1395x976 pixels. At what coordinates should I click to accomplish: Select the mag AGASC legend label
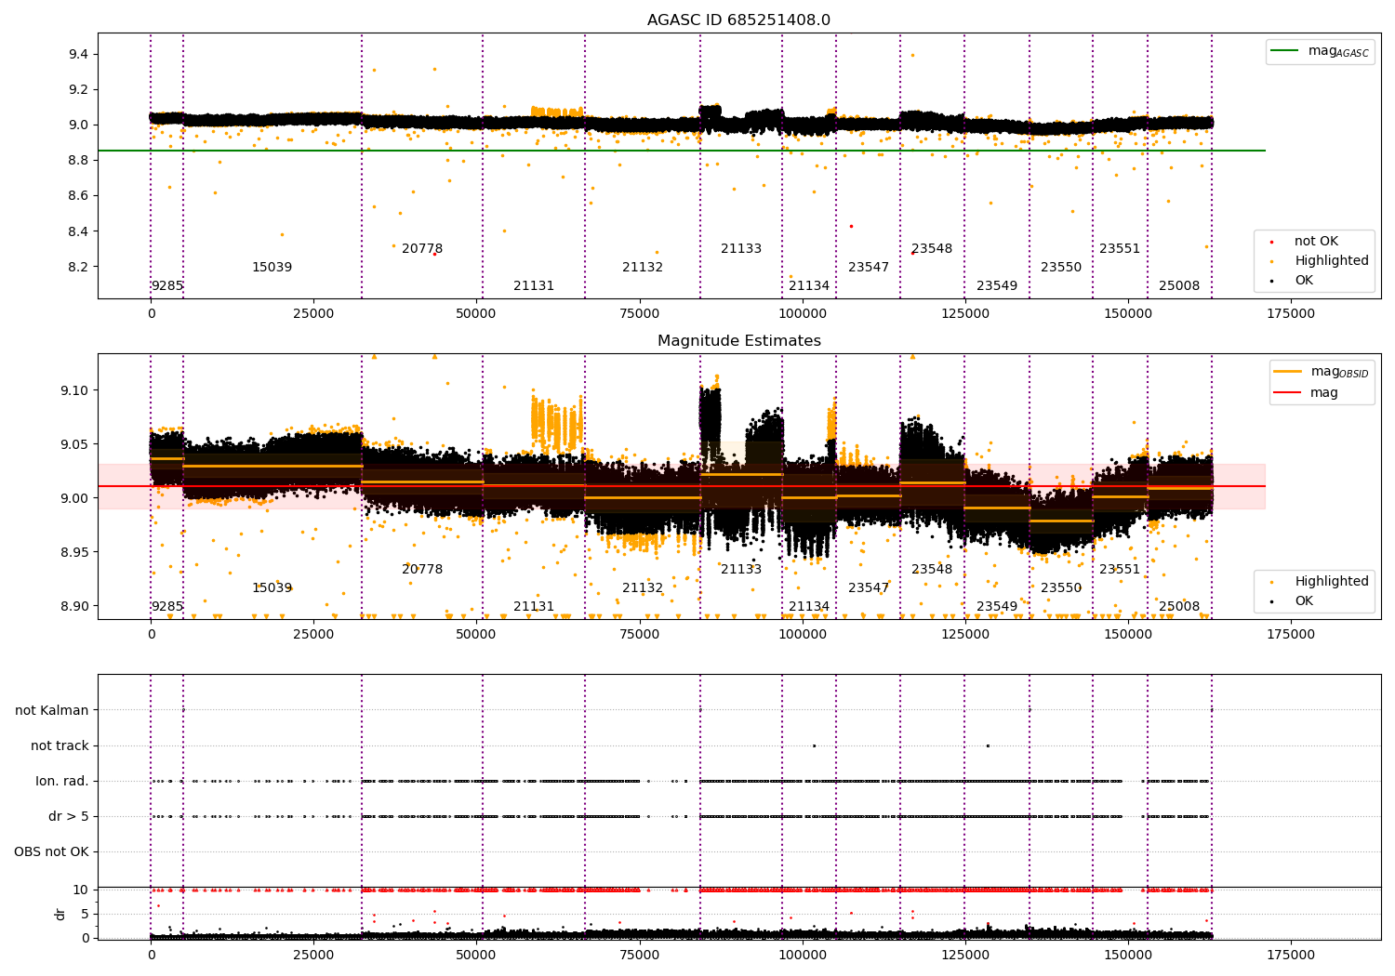(x=1338, y=51)
